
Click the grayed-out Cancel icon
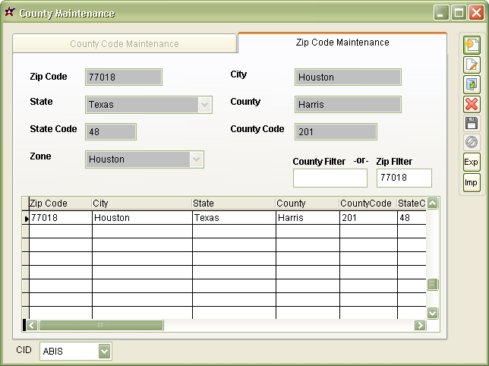point(472,142)
